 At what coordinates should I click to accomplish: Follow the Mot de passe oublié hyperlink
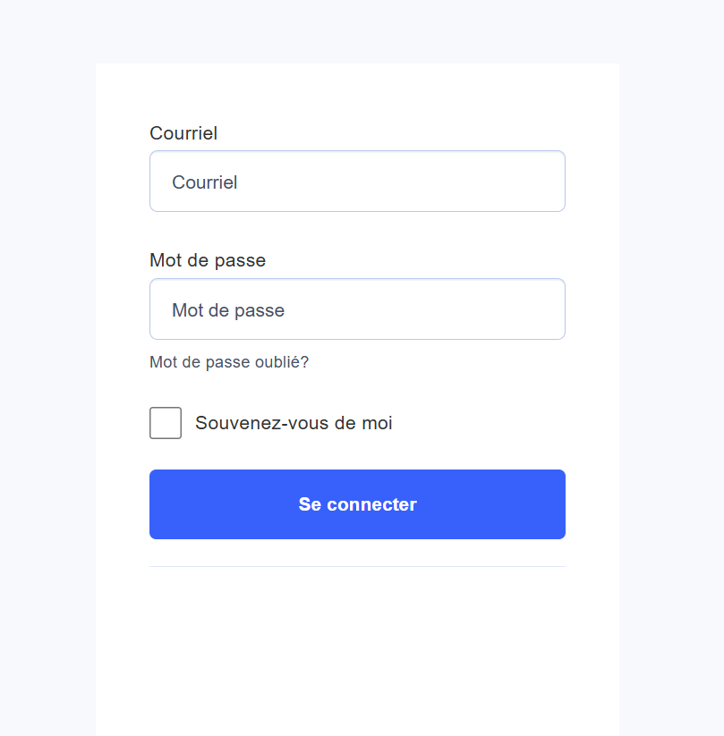[229, 362]
